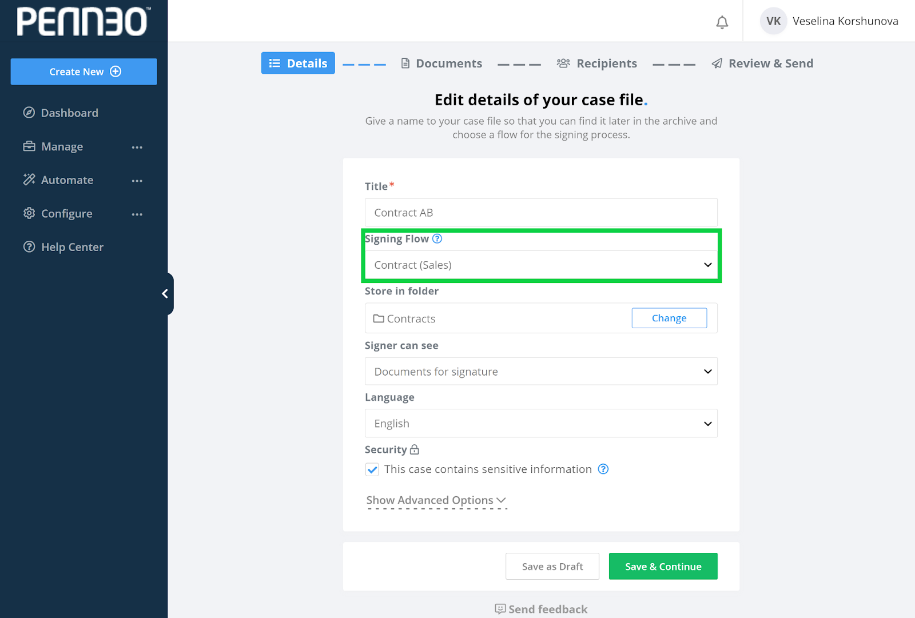Open the Language dropdown
915x618 pixels.
[x=540, y=424]
